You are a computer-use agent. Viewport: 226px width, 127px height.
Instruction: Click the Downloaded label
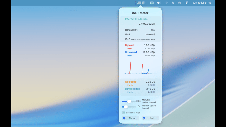tap(132, 89)
